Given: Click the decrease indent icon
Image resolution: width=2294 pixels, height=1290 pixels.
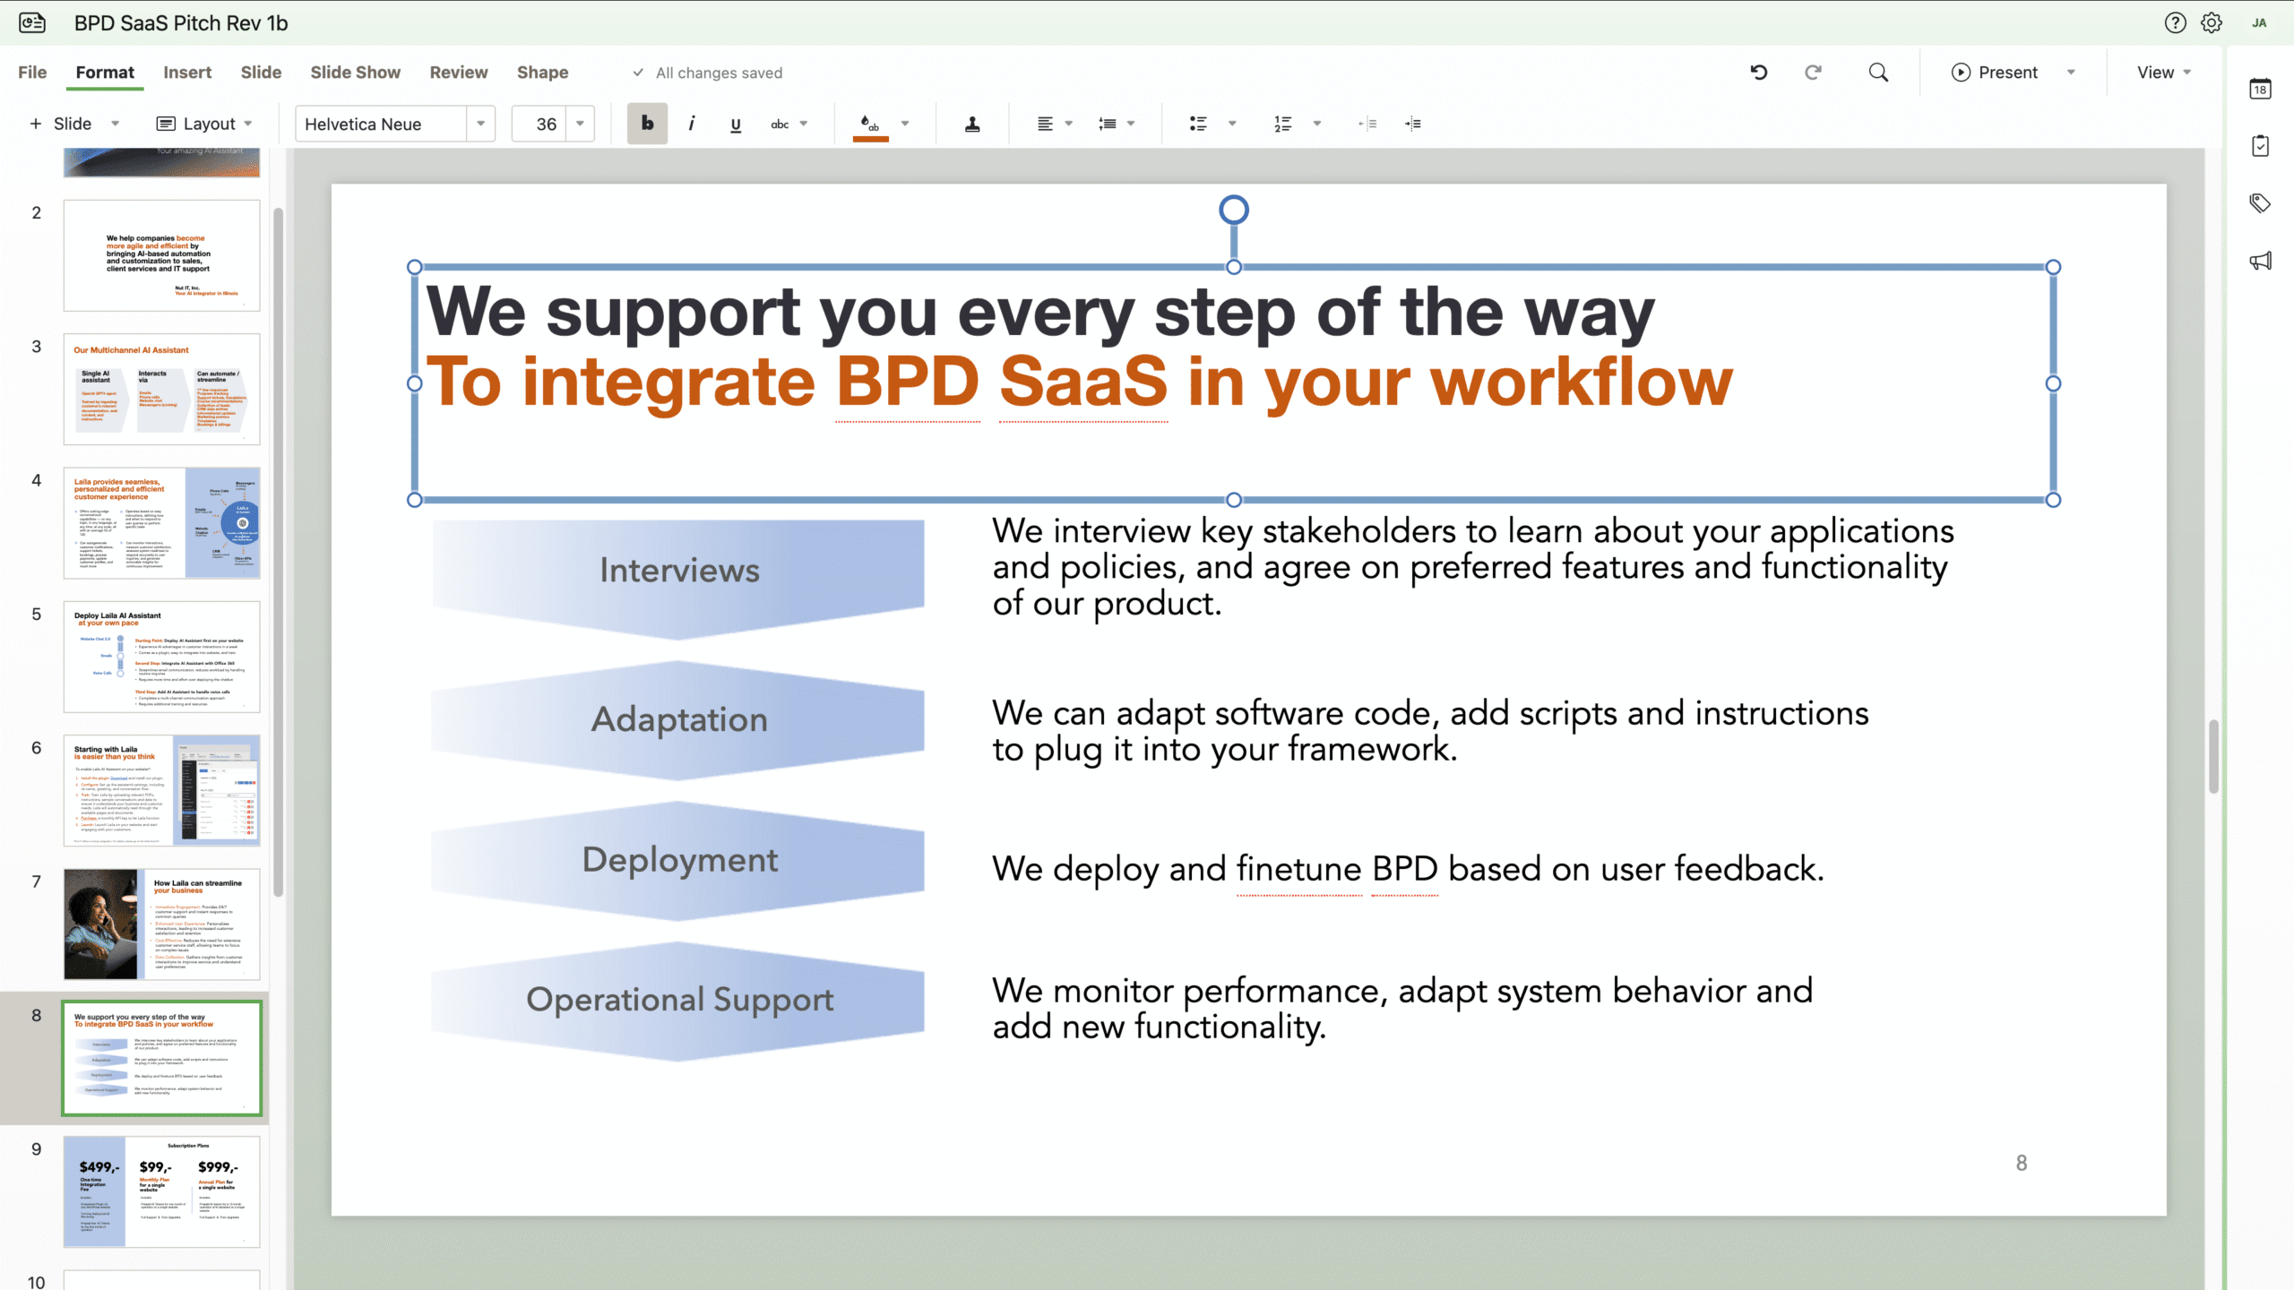Looking at the screenshot, I should [x=1367, y=124].
